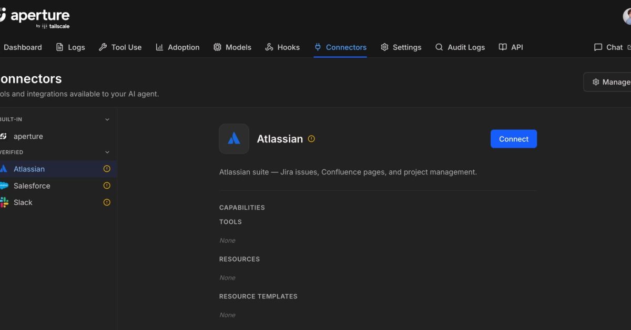Viewport: 631px width, 330px height.
Task: Collapse the Built-in section chevron
Action: [107, 119]
